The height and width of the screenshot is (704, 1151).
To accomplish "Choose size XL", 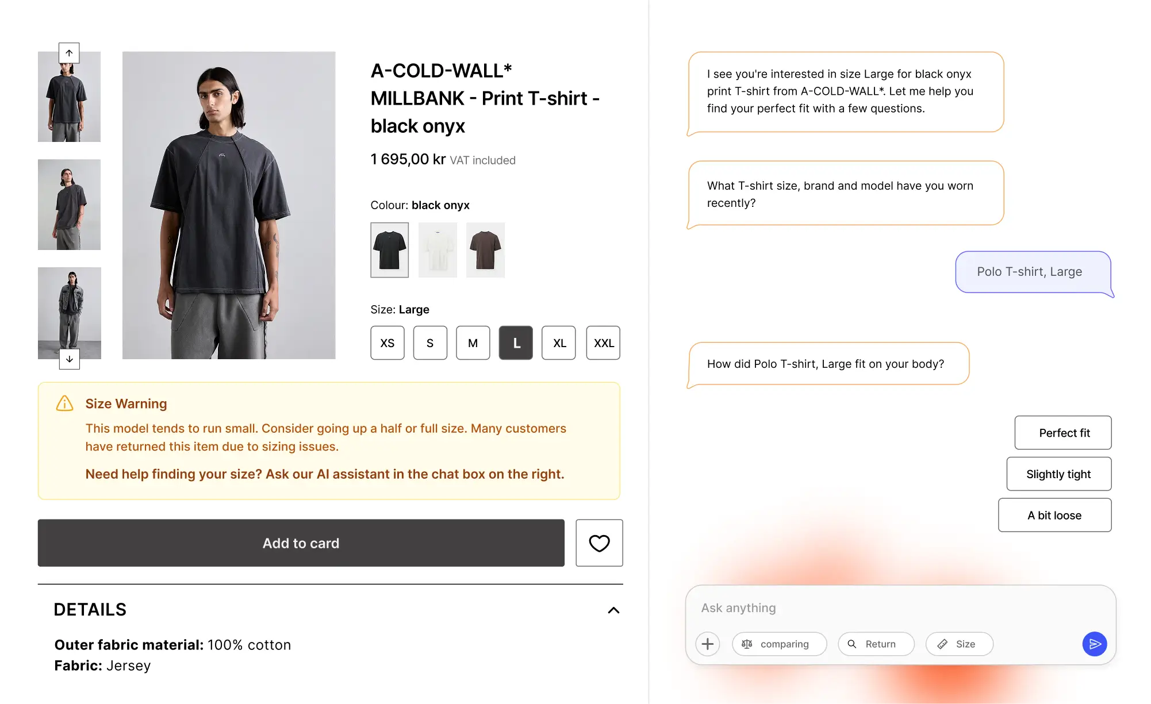I will tap(559, 343).
